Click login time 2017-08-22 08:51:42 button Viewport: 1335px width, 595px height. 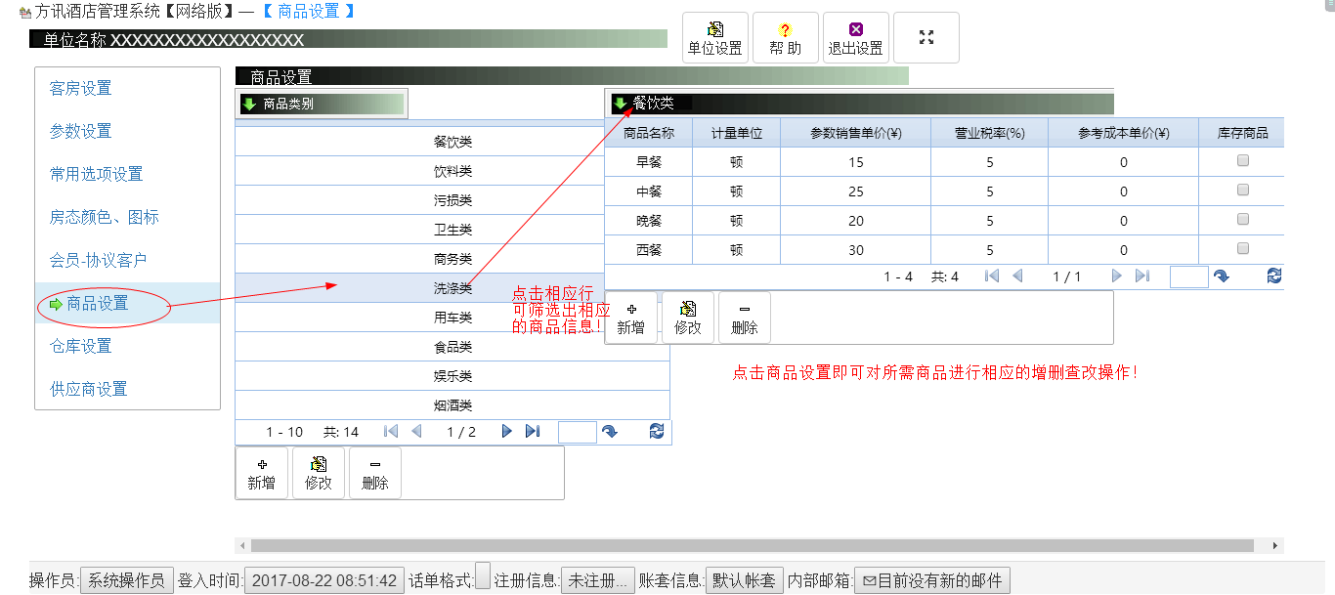point(324,580)
